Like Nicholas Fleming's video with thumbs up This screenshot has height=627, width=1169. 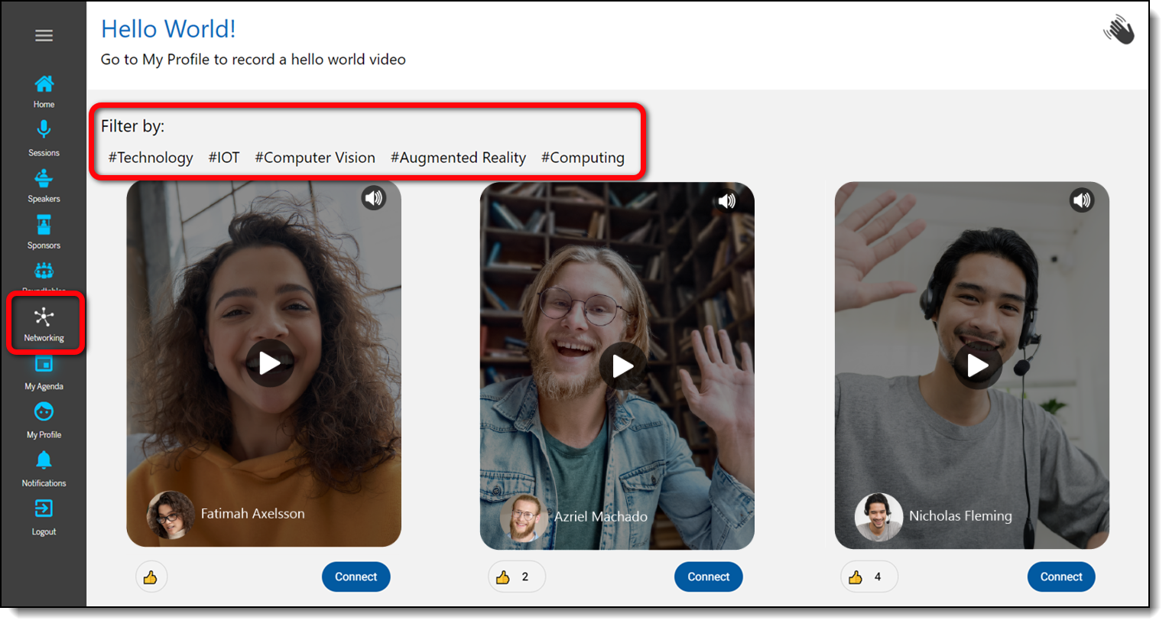click(x=856, y=577)
